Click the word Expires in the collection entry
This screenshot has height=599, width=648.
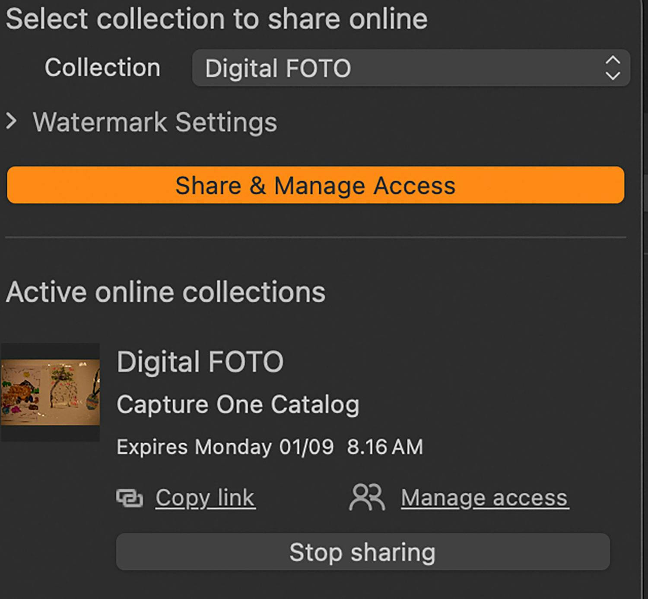(152, 447)
